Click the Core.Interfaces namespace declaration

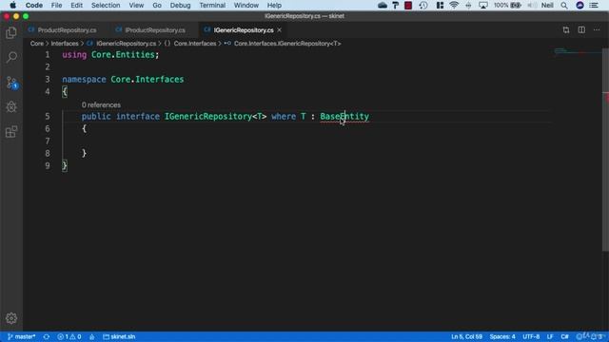coord(147,80)
